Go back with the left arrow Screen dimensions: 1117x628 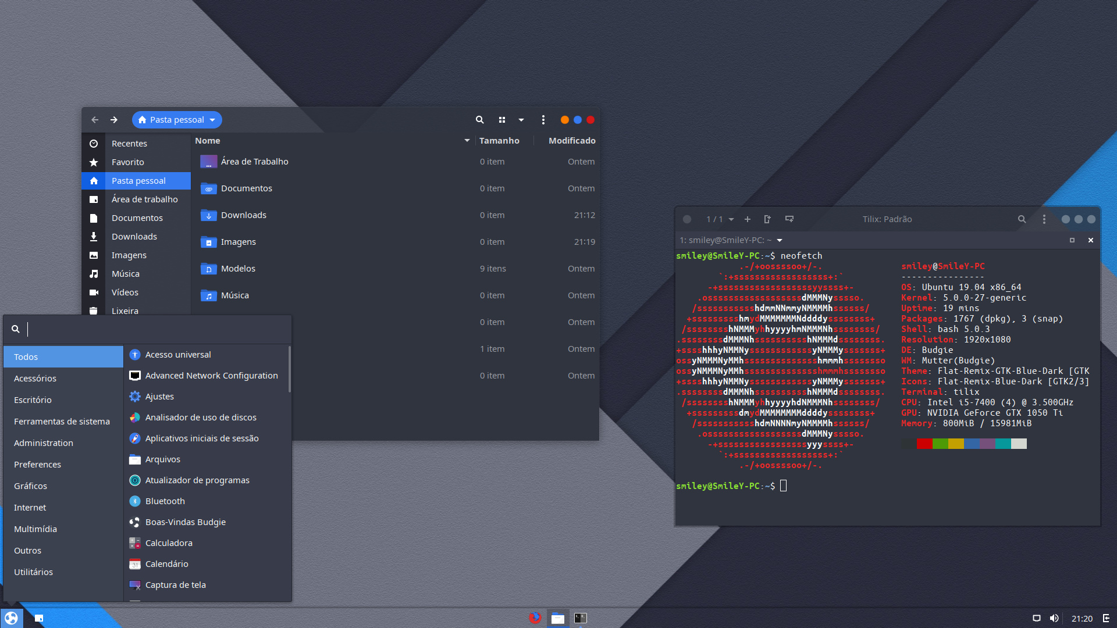pos(95,120)
